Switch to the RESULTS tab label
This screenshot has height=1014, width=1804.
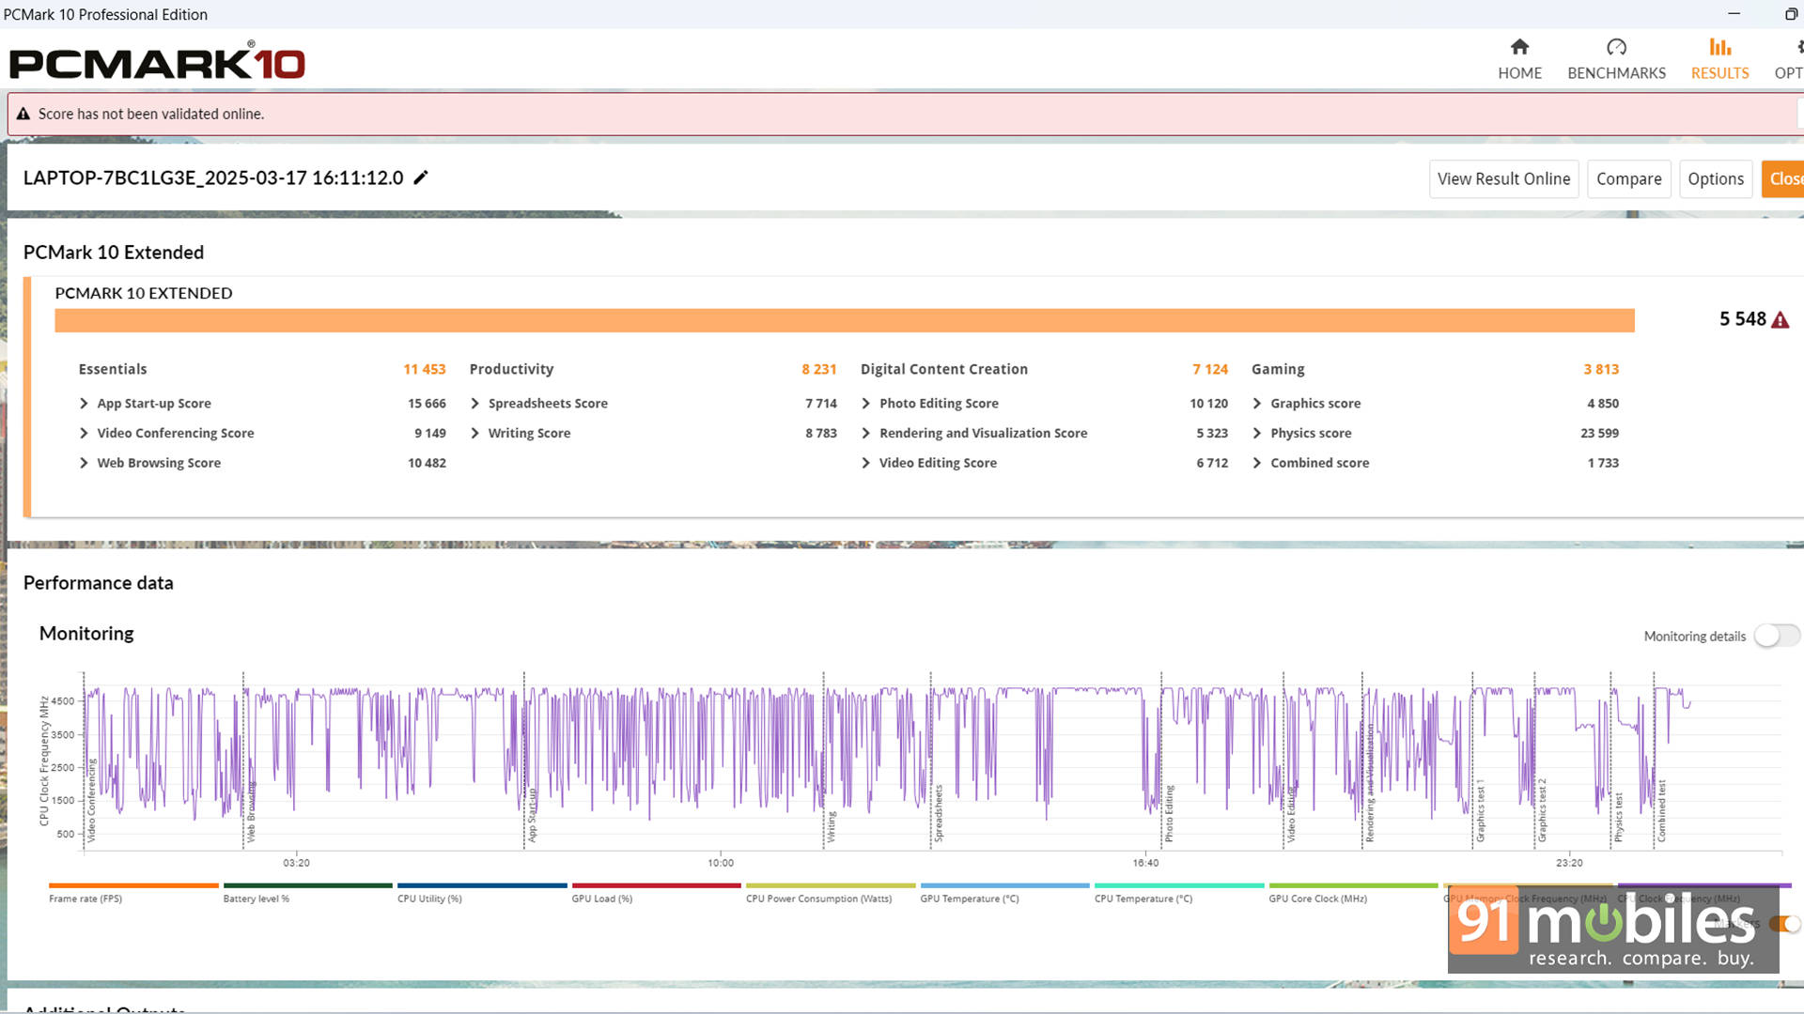pos(1719,73)
